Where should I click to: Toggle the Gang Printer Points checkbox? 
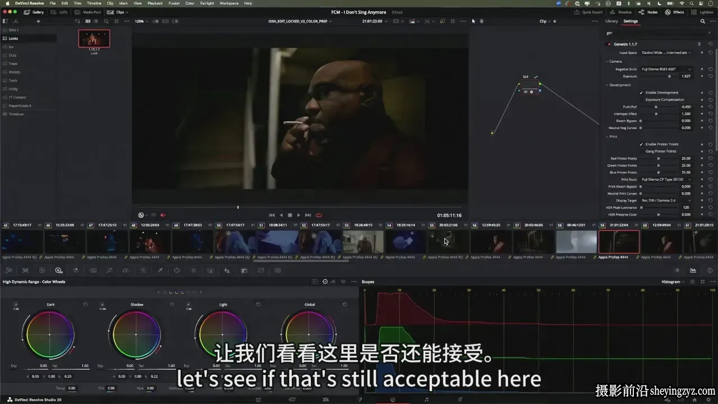[642, 151]
